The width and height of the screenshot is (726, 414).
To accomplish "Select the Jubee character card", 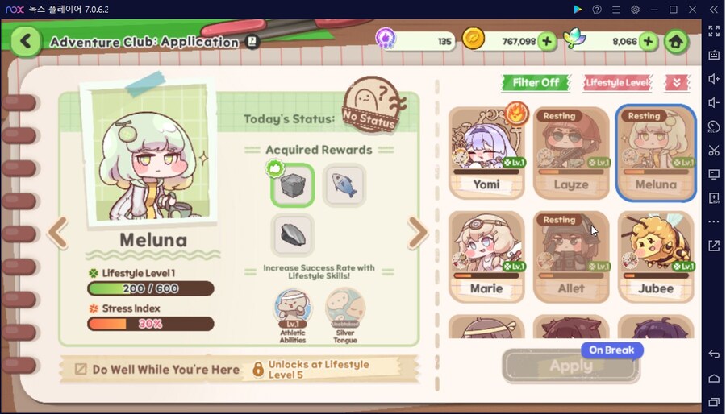I will [x=656, y=256].
